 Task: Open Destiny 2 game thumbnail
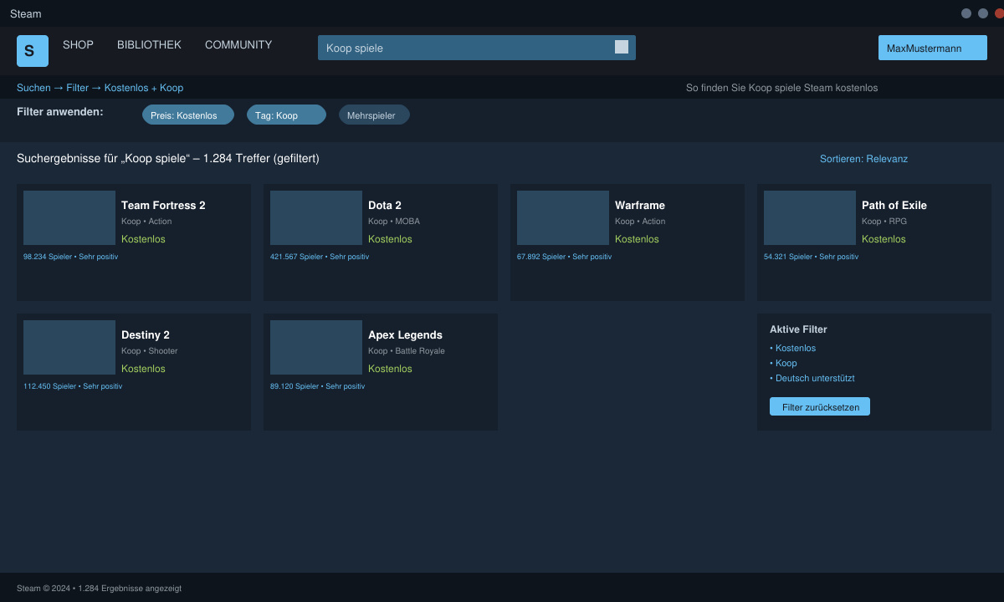coord(69,347)
